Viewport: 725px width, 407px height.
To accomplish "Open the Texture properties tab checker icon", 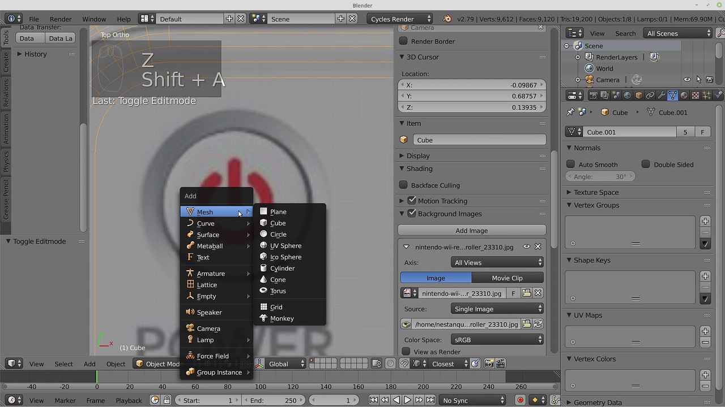I will (x=695, y=96).
